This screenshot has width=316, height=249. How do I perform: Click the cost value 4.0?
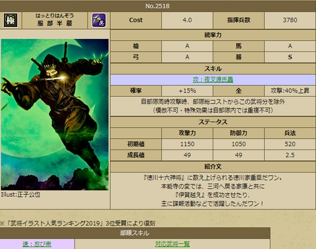187,20
